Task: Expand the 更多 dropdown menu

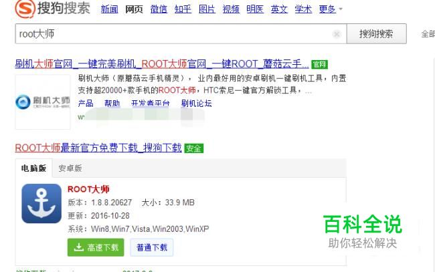Action: click(x=331, y=9)
